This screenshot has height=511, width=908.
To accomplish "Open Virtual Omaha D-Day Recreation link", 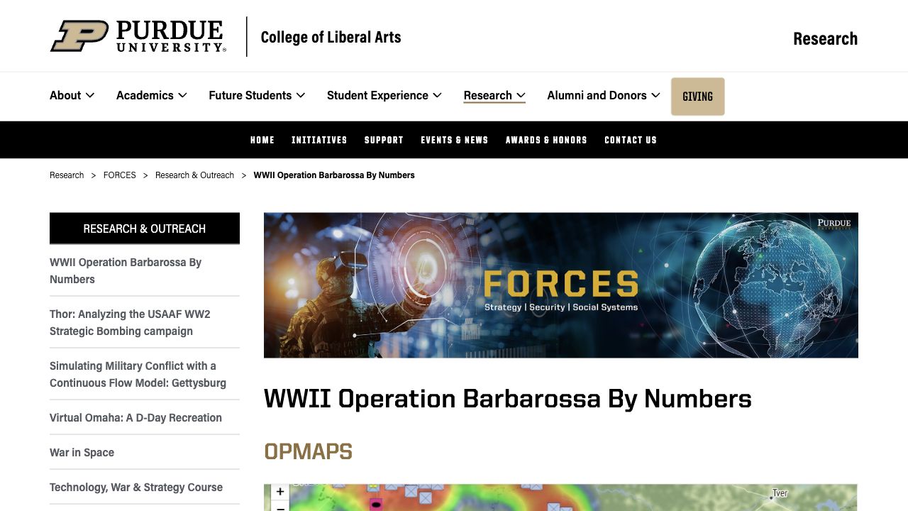I will click(135, 417).
